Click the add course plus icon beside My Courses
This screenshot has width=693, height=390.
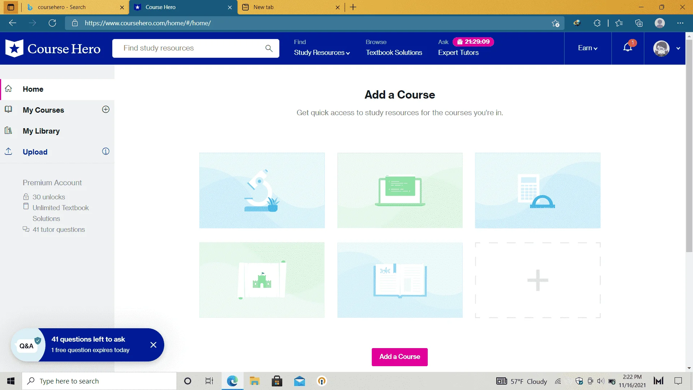[x=106, y=109]
